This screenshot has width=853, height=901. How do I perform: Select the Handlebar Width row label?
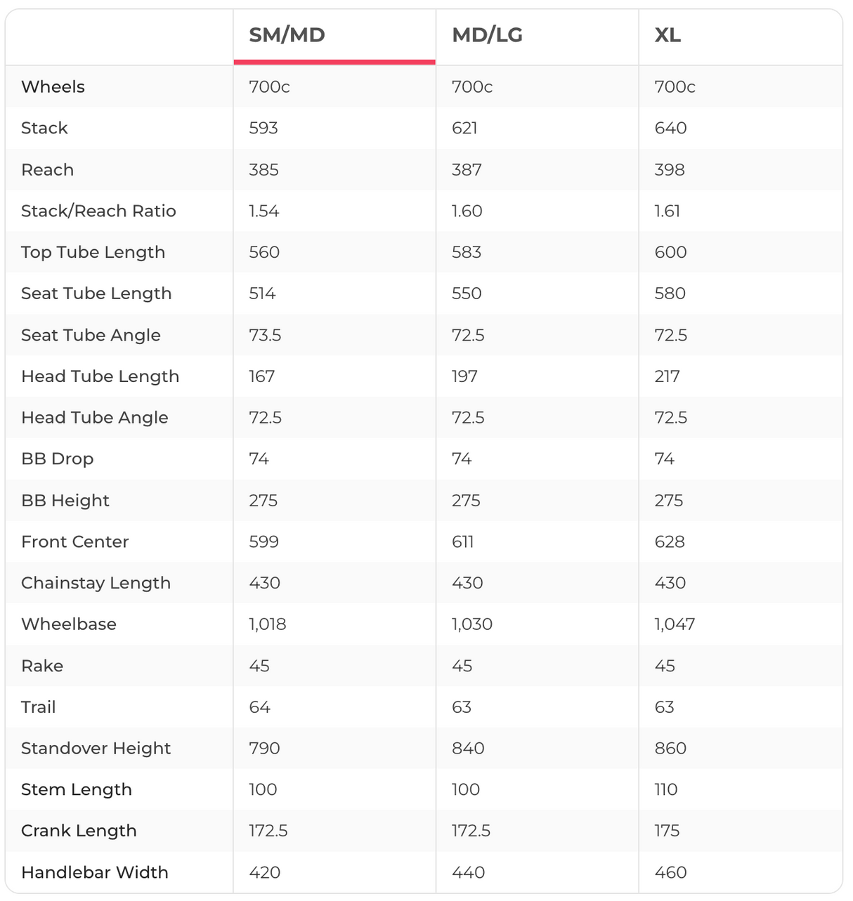point(94,873)
